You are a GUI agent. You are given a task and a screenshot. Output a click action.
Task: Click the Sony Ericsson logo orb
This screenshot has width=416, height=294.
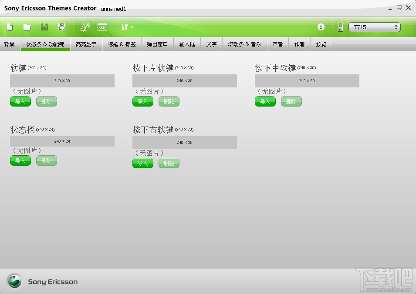tap(14, 281)
